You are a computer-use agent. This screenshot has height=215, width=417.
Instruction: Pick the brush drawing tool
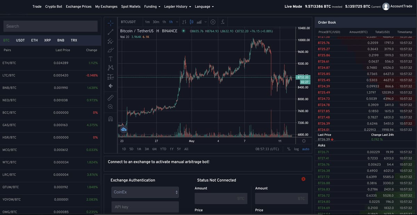pos(111,50)
